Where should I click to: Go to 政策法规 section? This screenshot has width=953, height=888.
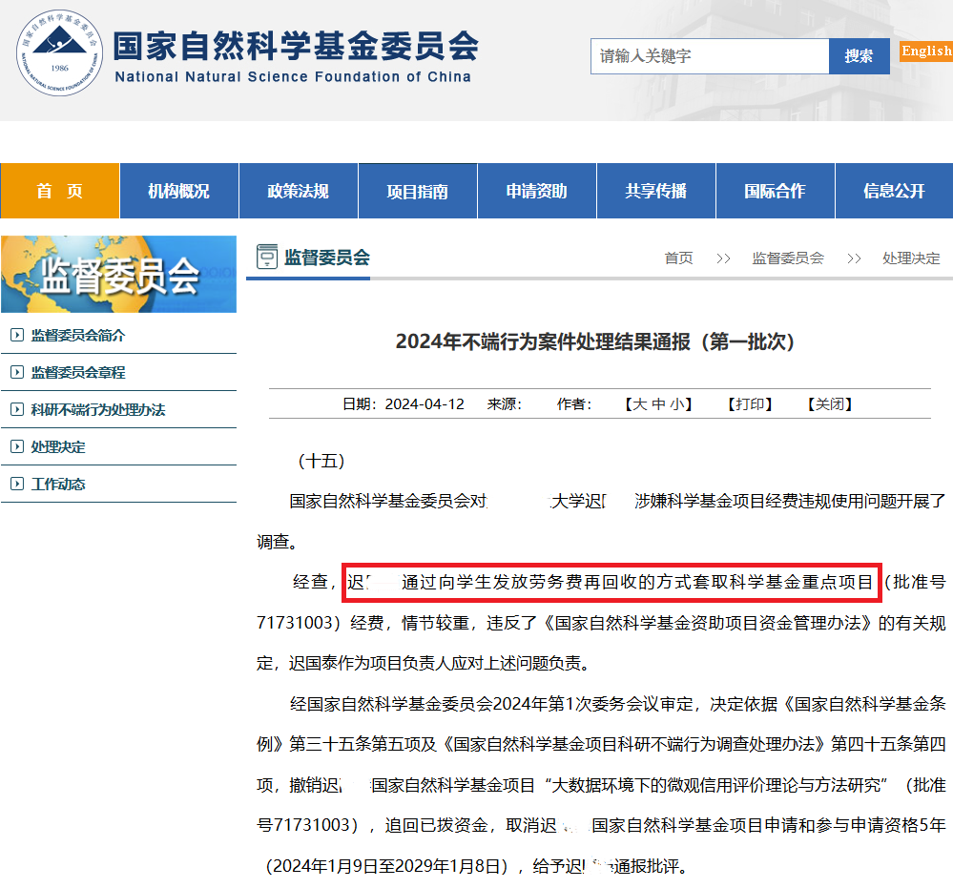pos(298,191)
